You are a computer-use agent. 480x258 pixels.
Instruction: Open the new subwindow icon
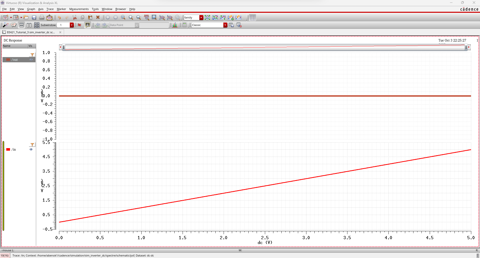[16, 18]
